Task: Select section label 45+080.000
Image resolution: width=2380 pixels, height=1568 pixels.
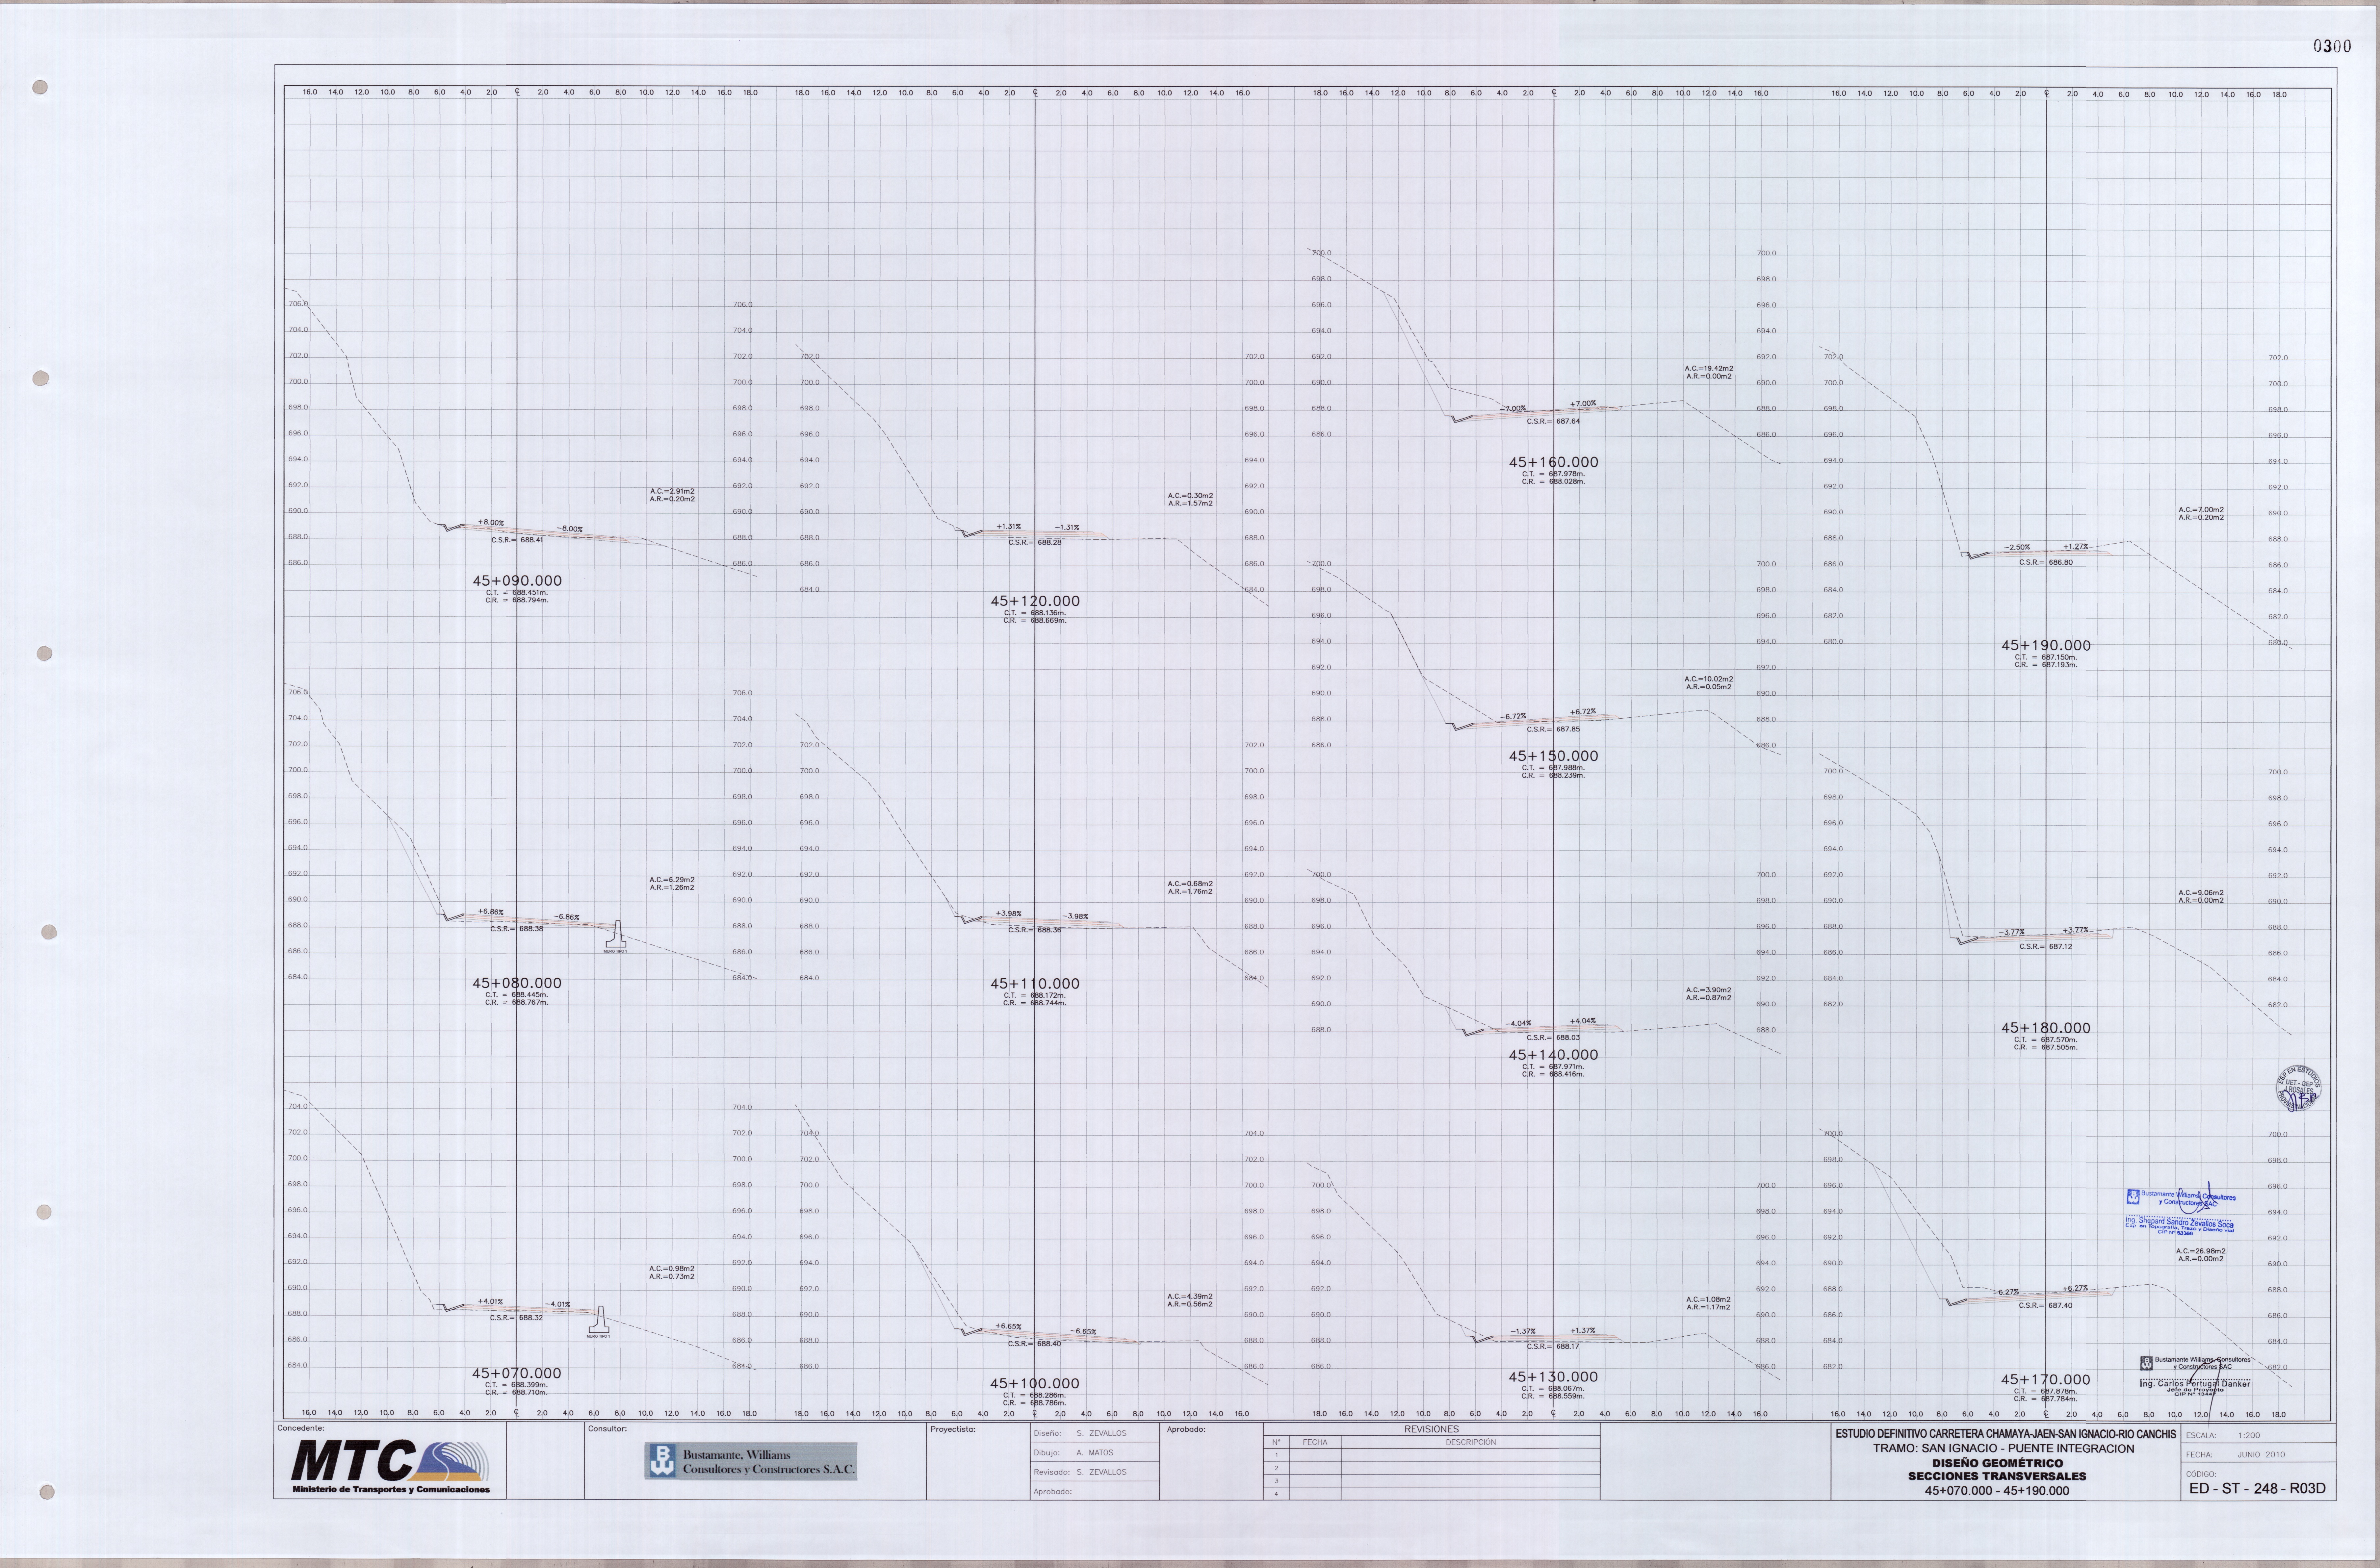Action: (x=517, y=983)
